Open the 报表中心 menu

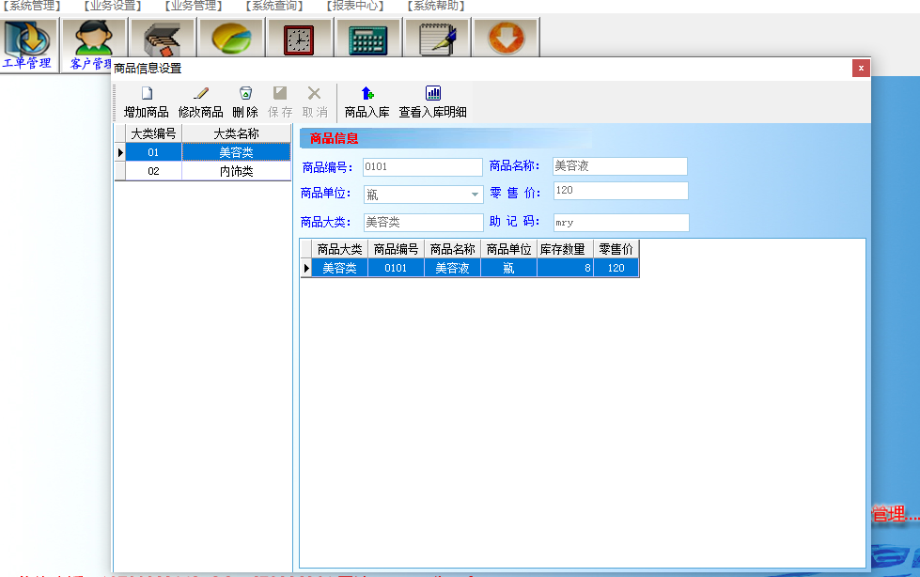(x=355, y=6)
